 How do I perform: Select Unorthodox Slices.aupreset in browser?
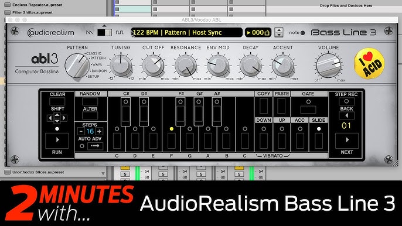tap(38, 172)
